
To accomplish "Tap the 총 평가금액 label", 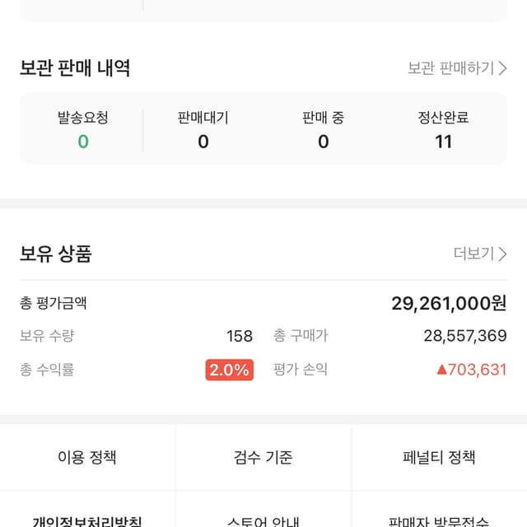I will click(x=54, y=303).
